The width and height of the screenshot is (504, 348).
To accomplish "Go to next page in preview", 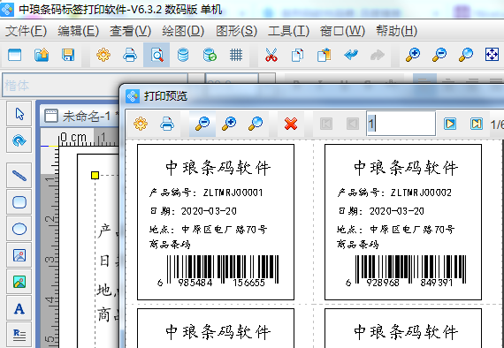I will pyautogui.click(x=450, y=124).
